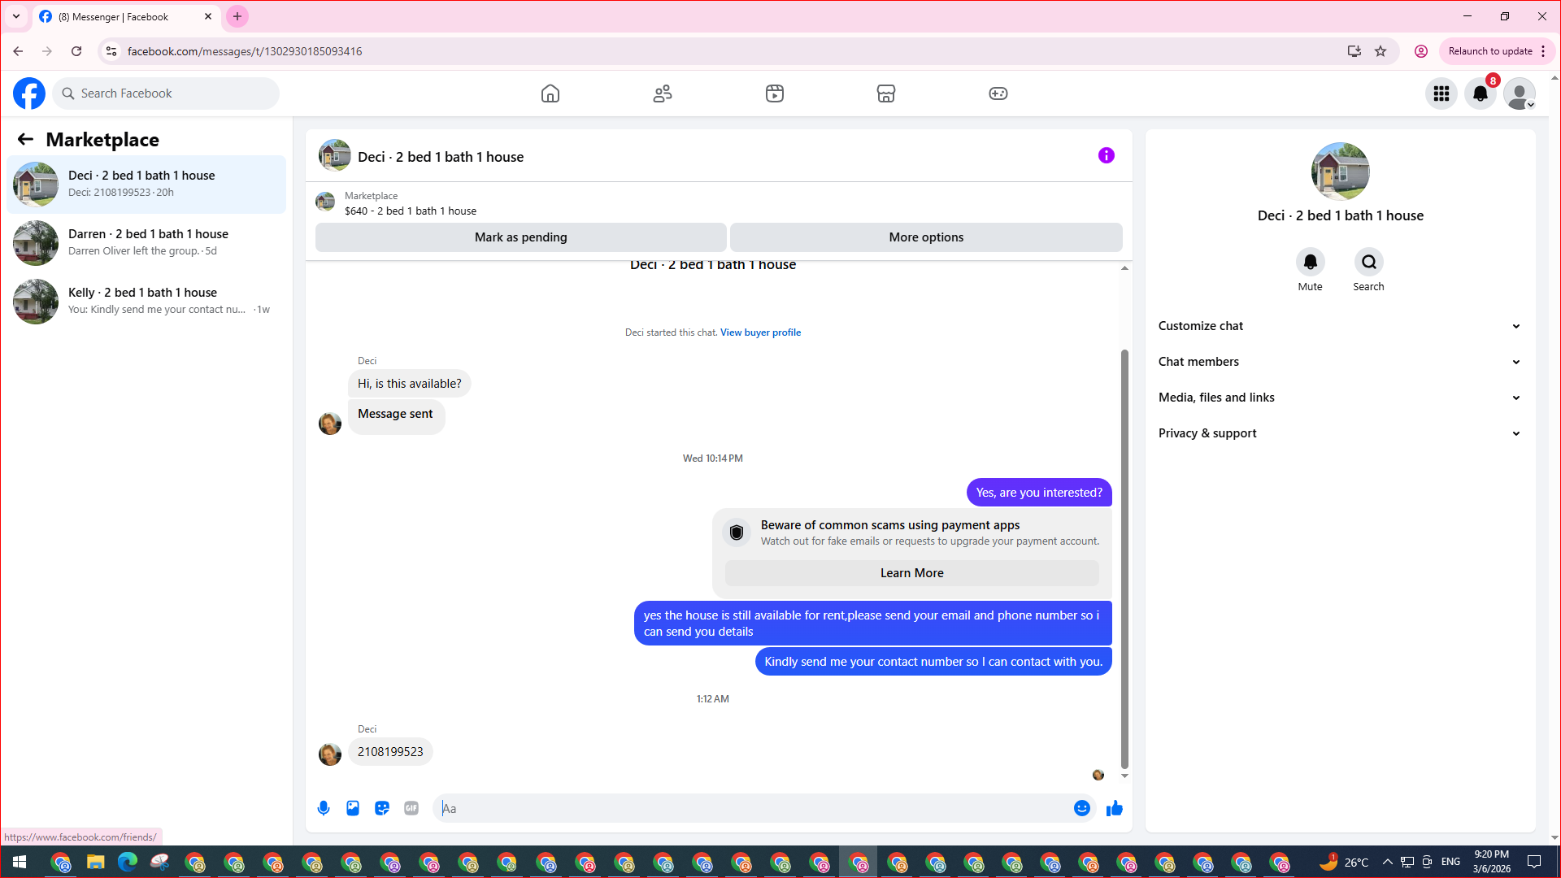1561x878 pixels.
Task: Click the voice clip microphone icon
Action: (324, 808)
